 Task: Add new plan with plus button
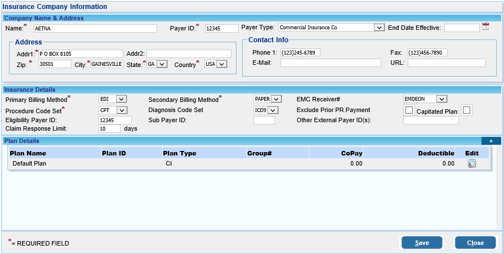pyautogui.click(x=490, y=141)
